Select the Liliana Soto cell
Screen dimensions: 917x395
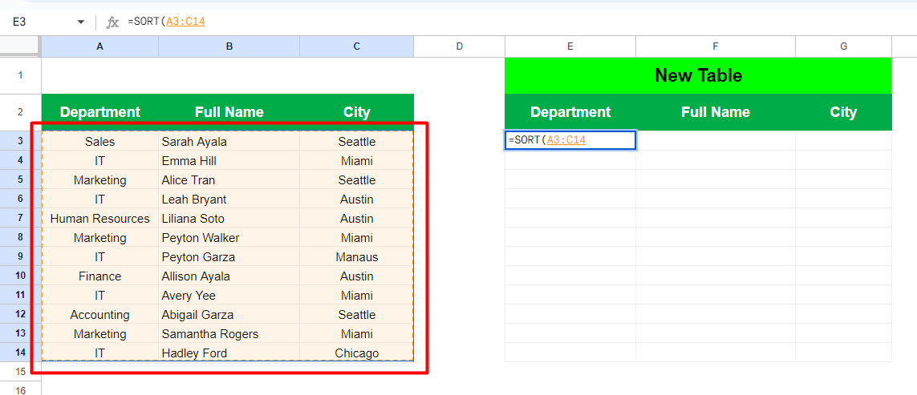pos(229,219)
